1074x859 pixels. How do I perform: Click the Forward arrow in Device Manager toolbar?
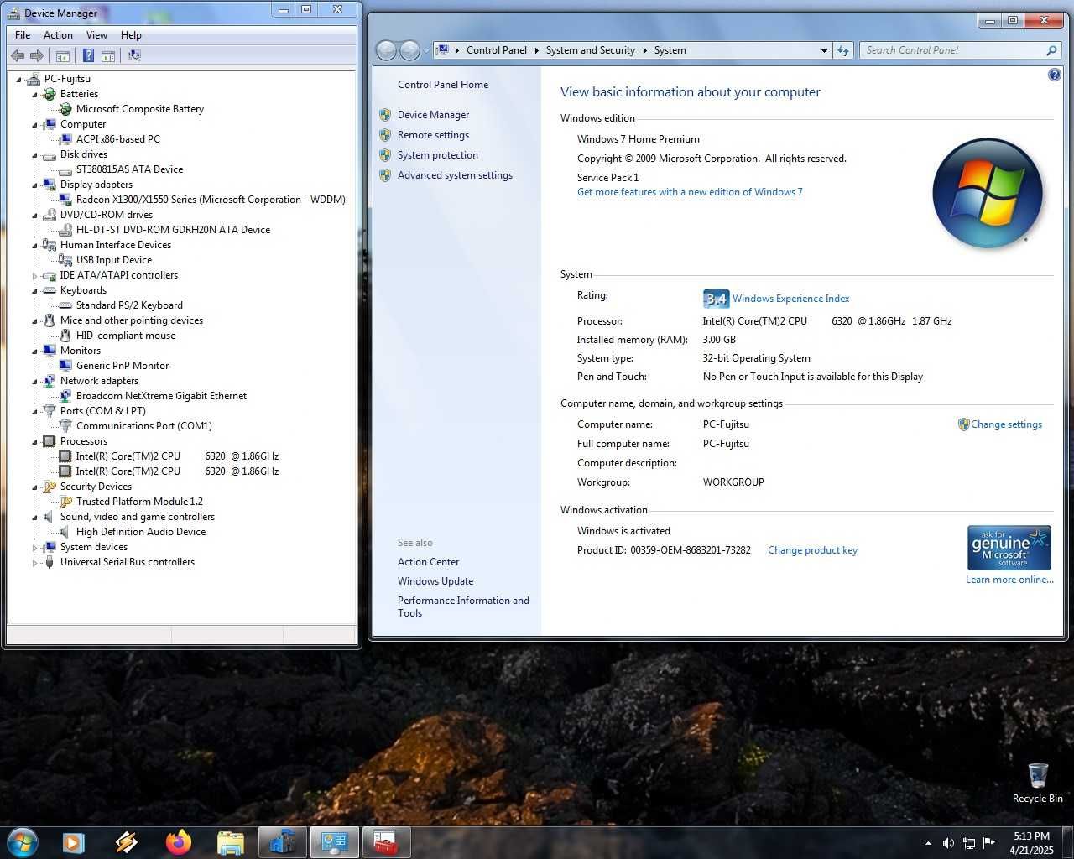[x=36, y=55]
